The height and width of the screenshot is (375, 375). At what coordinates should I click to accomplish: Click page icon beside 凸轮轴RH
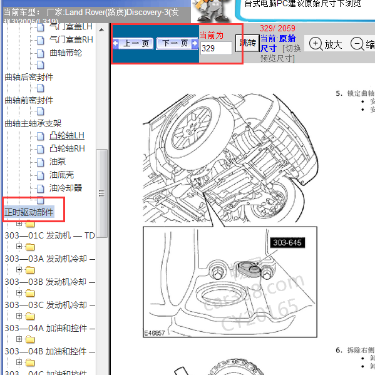(x=41, y=149)
